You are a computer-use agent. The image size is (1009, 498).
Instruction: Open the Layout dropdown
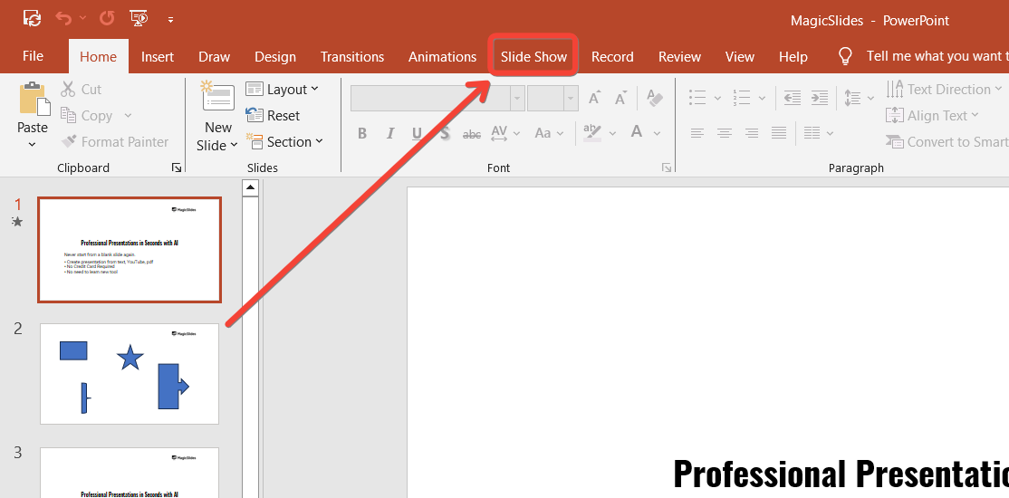point(283,90)
